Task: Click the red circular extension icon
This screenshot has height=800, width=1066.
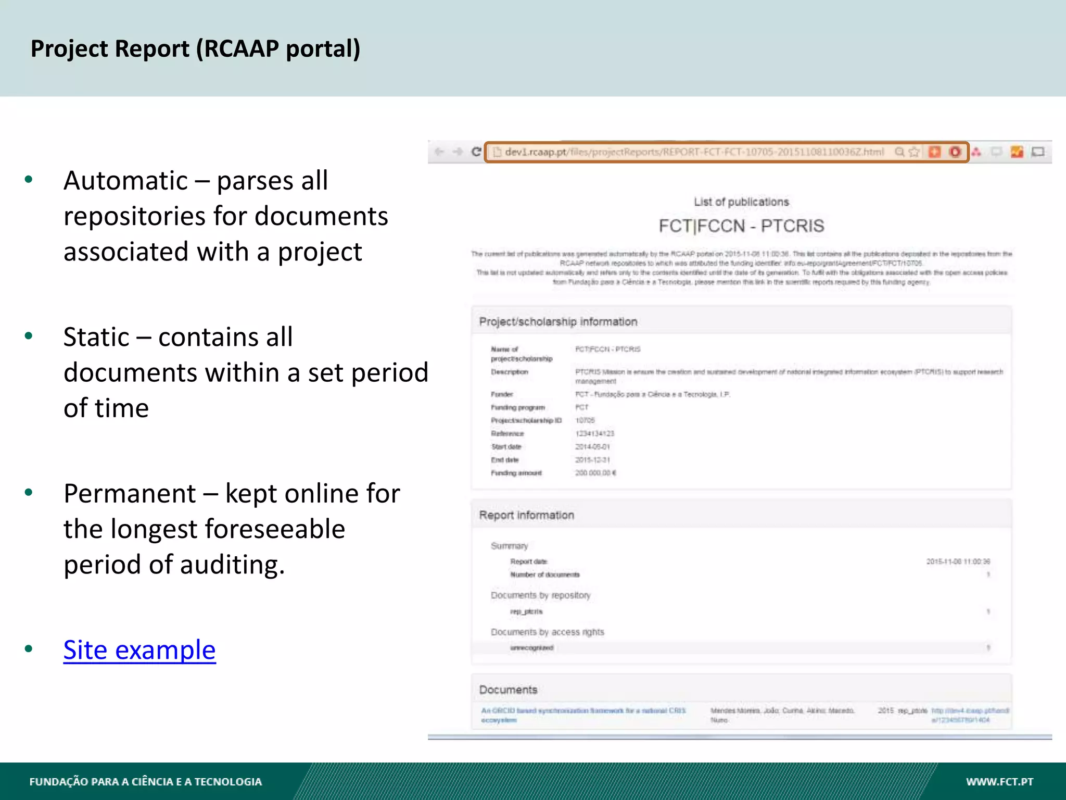Action: tap(955, 152)
